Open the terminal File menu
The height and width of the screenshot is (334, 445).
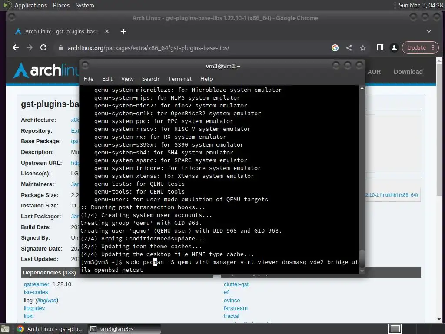[89, 79]
